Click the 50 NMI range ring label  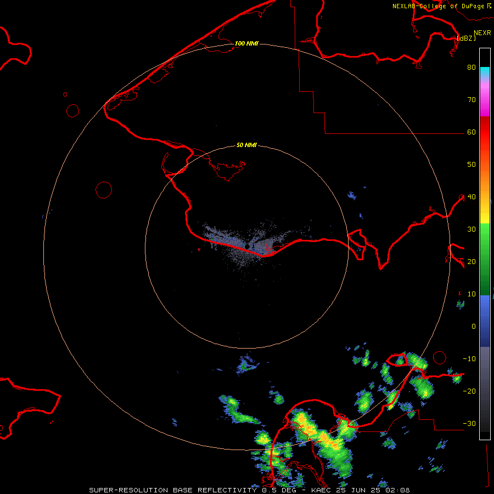point(246,145)
